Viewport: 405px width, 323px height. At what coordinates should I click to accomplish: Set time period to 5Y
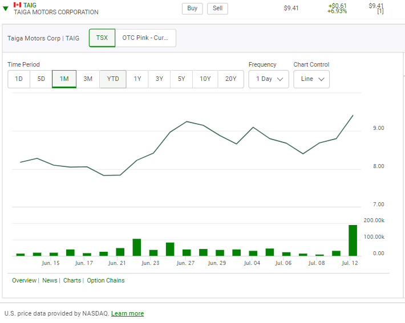coord(181,79)
